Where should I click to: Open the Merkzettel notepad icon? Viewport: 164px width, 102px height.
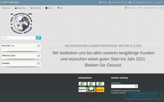coord(126,8)
